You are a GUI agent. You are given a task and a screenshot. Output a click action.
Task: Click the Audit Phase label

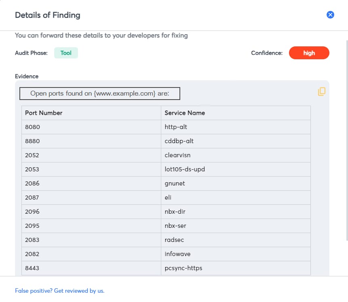31,53
